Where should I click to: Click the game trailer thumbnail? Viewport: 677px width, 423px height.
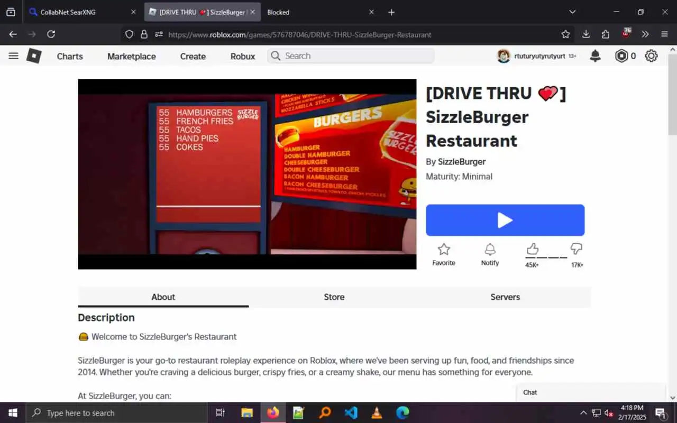(247, 174)
